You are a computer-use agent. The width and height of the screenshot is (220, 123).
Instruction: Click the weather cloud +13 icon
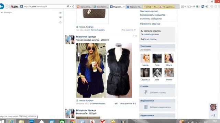[191, 6]
